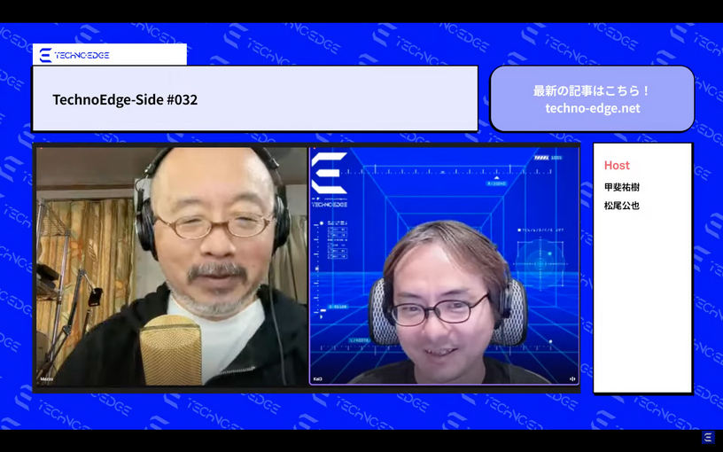Image resolution: width=723 pixels, height=452 pixels.
Task: Click the audio indicator icon in right video corner
Action: (x=572, y=379)
